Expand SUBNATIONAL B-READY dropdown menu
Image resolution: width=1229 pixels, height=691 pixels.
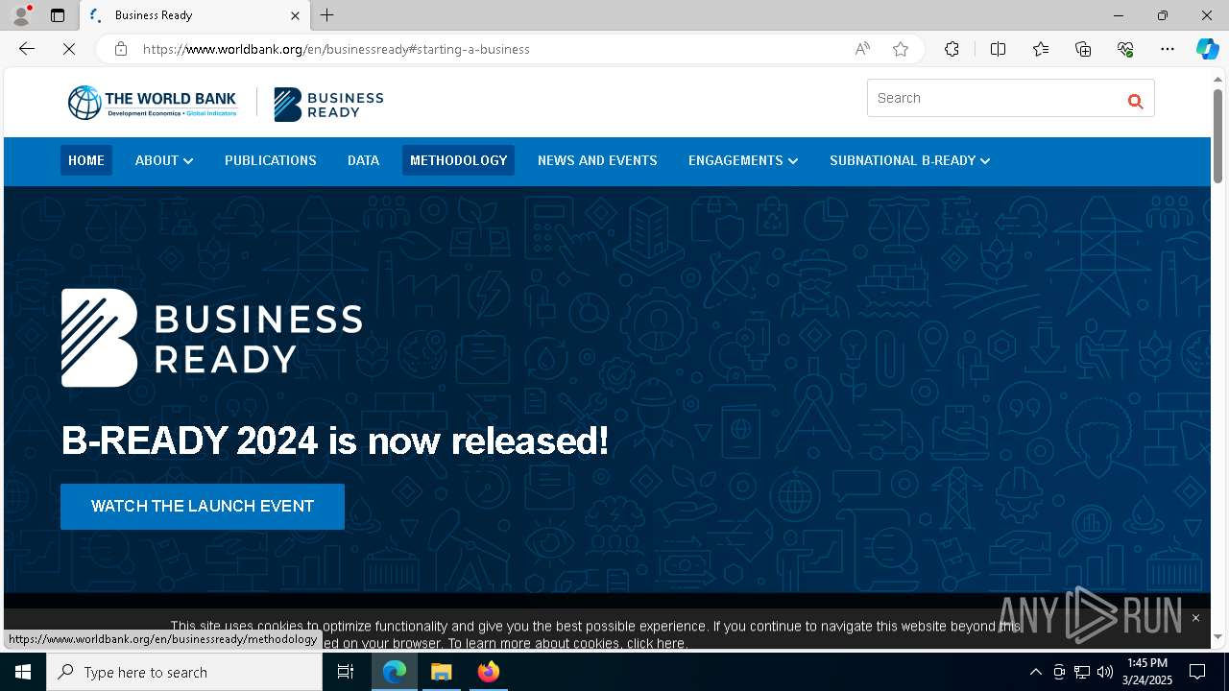pos(909,160)
